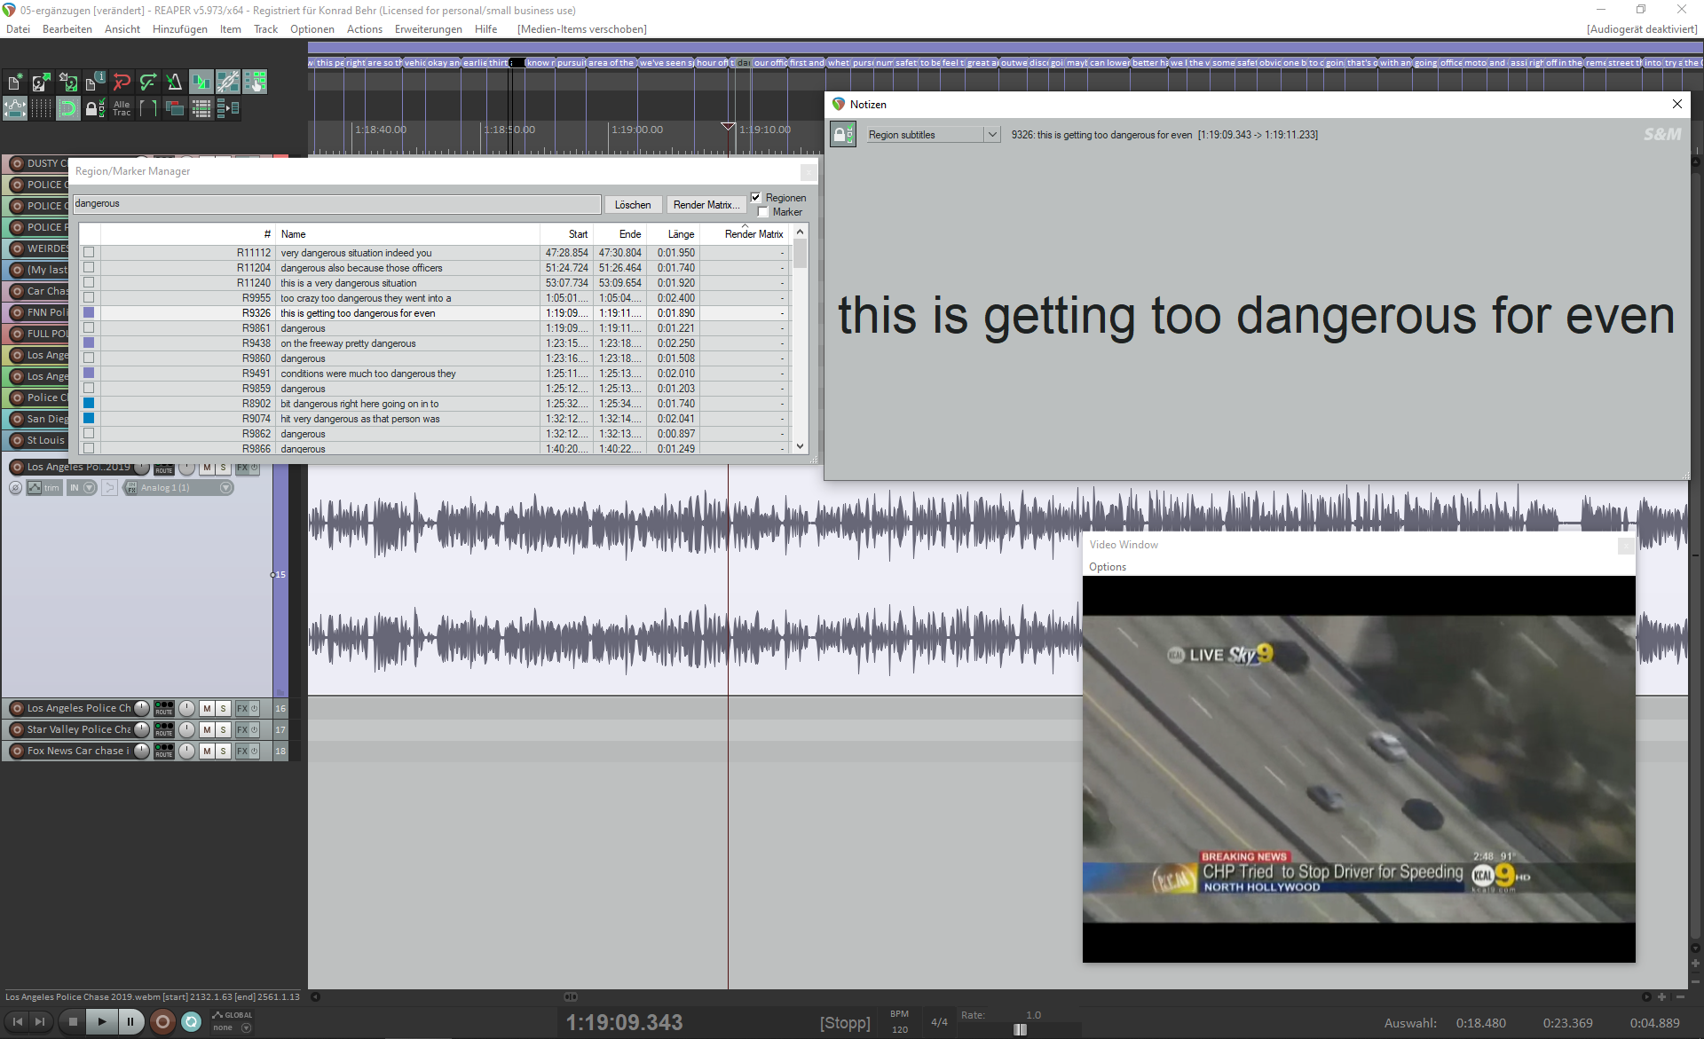
Task: Enable checkbox for region R9326
Action: pos(86,312)
